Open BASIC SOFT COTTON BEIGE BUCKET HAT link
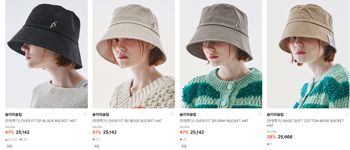The height and width of the screenshot is (150, 350). pos(305,123)
